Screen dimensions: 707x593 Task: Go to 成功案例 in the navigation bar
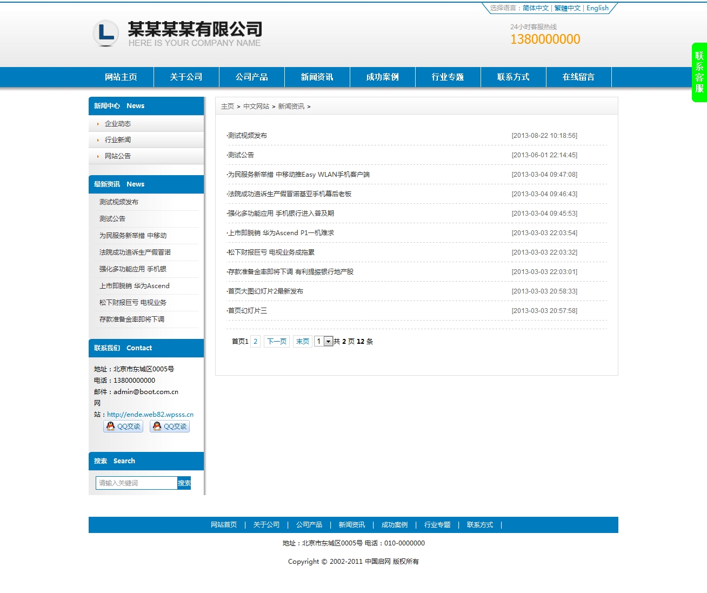[382, 77]
